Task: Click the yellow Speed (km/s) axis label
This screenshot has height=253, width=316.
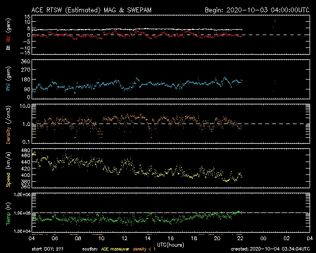Action: (x=8, y=170)
